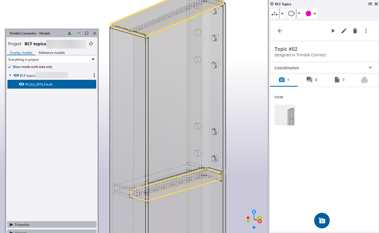
Task: Toggle visibility of IFC2x3_2019_Fin.ifc model
Action: point(21,84)
